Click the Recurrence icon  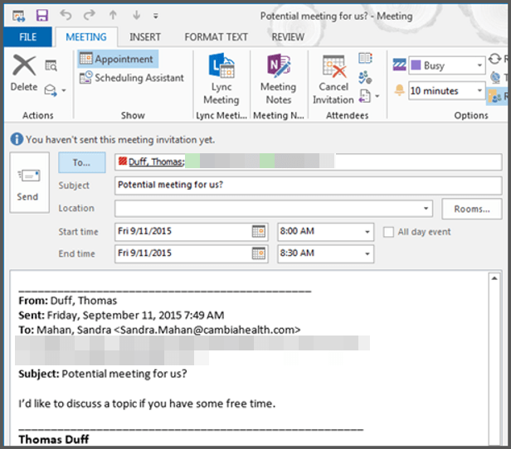[494, 59]
